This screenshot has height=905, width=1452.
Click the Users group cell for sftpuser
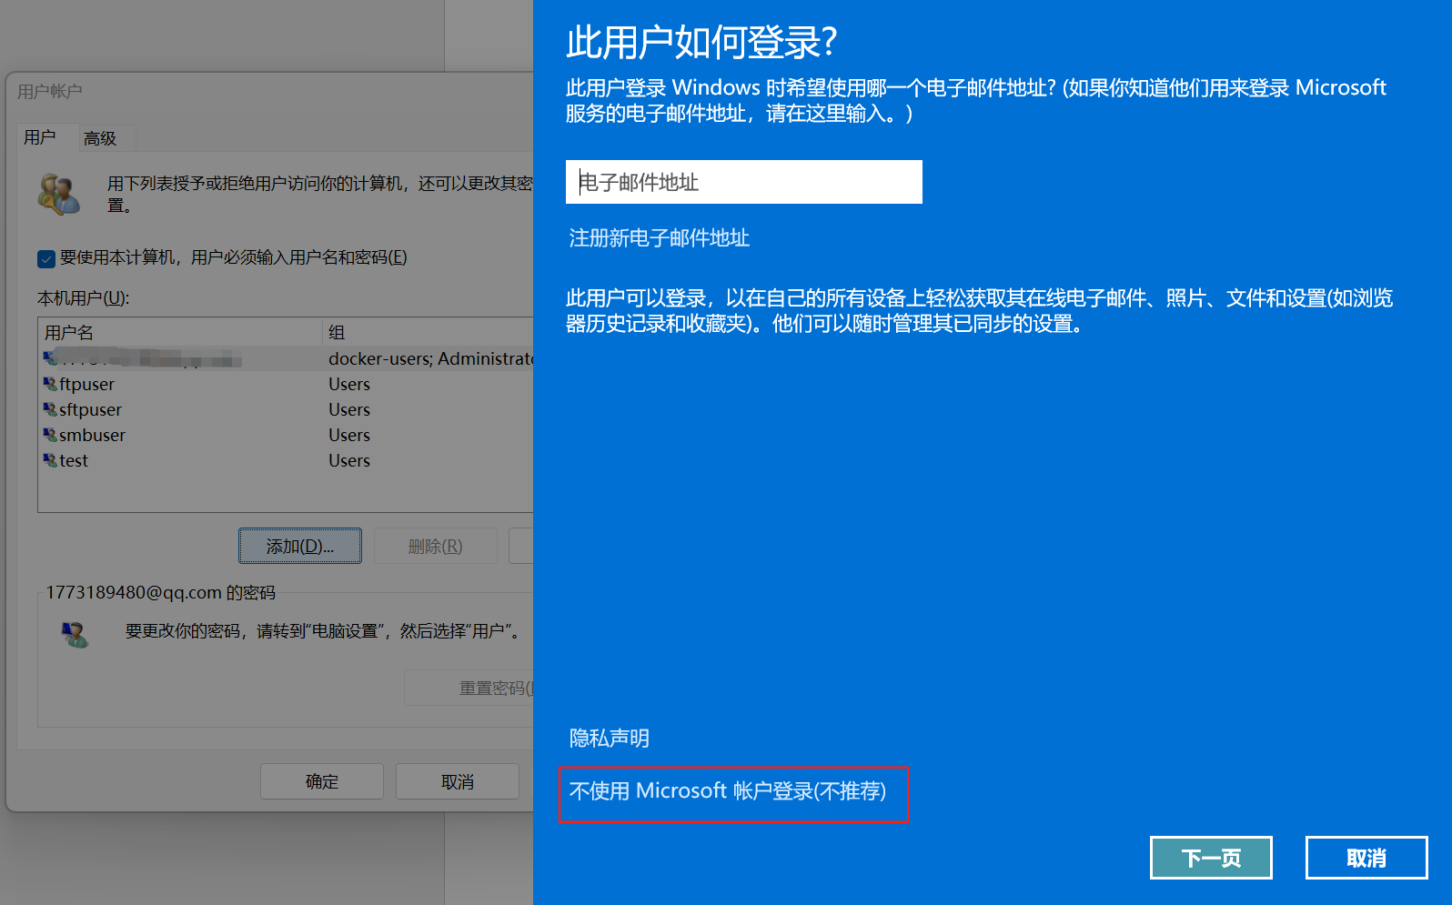[349, 409]
